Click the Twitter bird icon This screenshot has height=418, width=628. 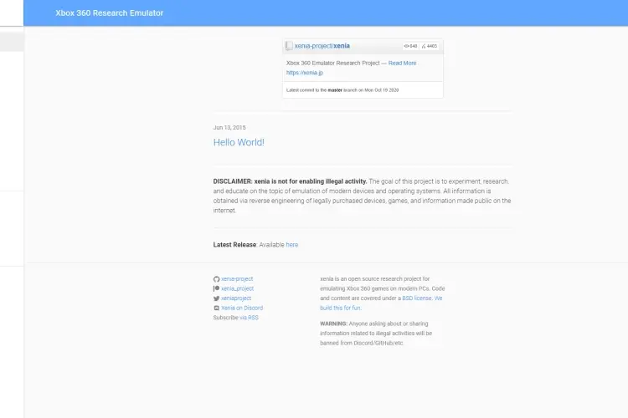coord(216,298)
